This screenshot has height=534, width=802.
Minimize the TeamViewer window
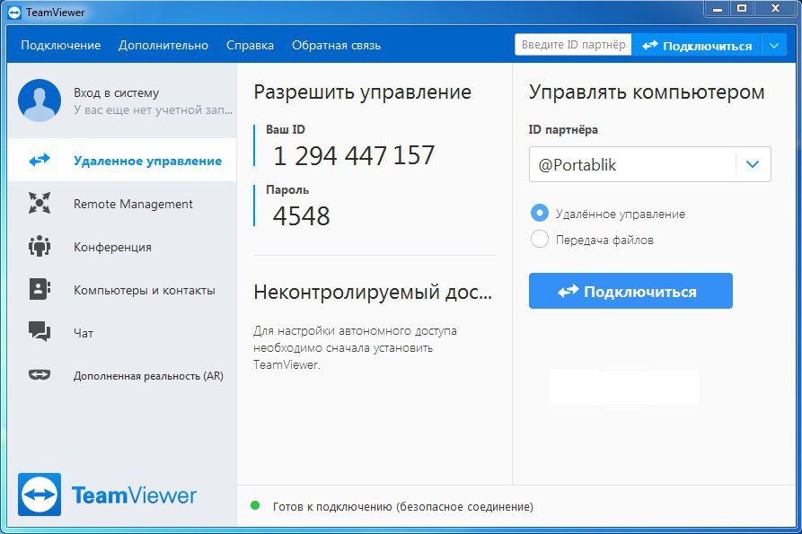tap(717, 8)
